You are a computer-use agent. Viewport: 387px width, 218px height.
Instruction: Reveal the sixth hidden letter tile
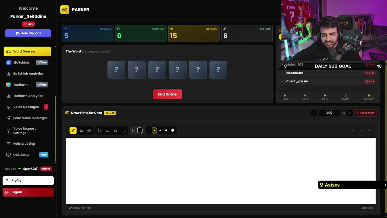tap(218, 70)
